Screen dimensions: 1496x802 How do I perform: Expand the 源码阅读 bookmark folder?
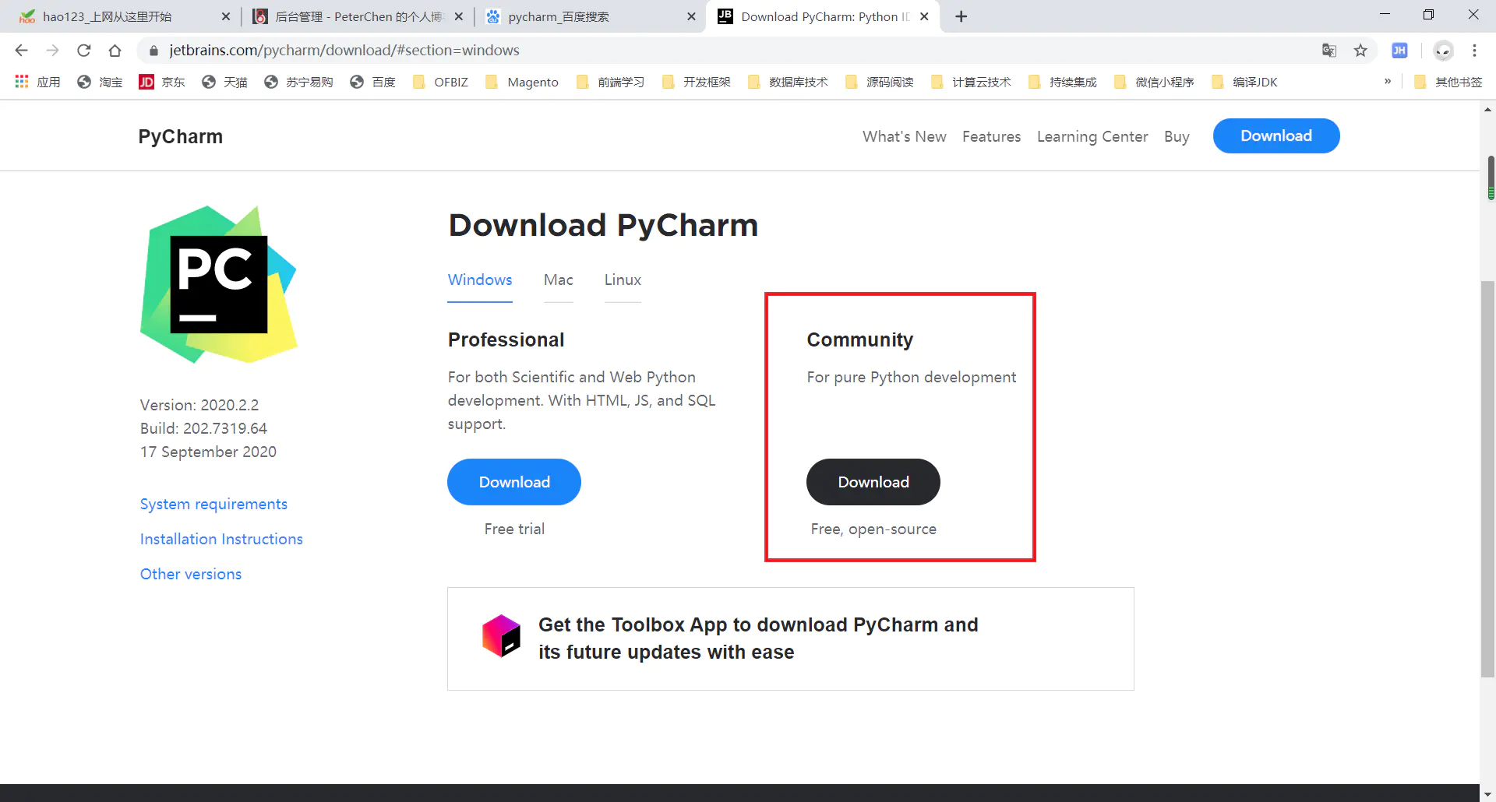(x=879, y=82)
